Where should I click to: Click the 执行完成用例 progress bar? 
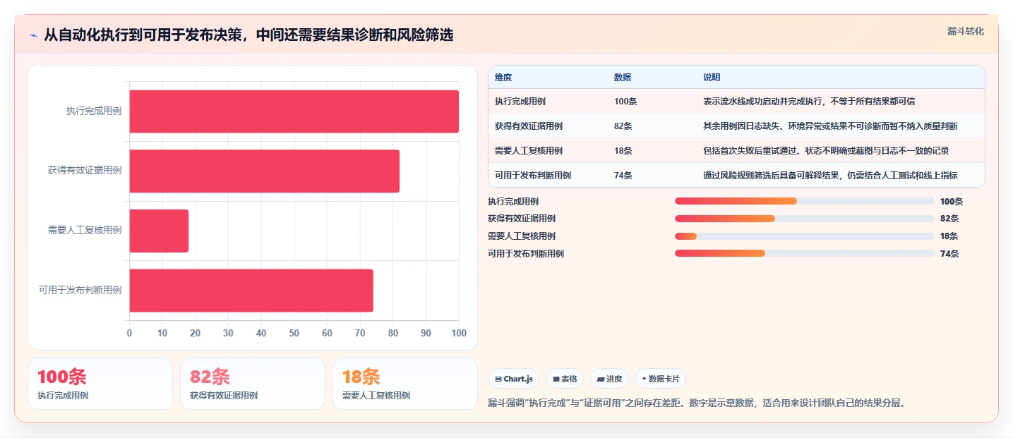pyautogui.click(x=805, y=201)
